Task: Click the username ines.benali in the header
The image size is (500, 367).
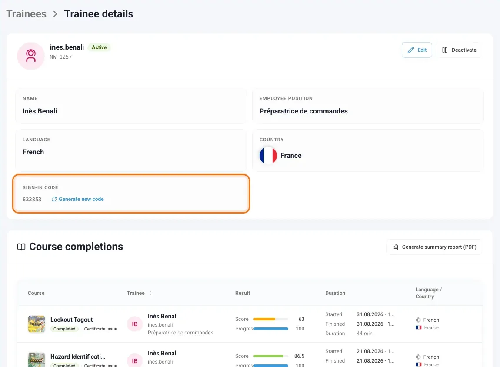Action: [67, 47]
